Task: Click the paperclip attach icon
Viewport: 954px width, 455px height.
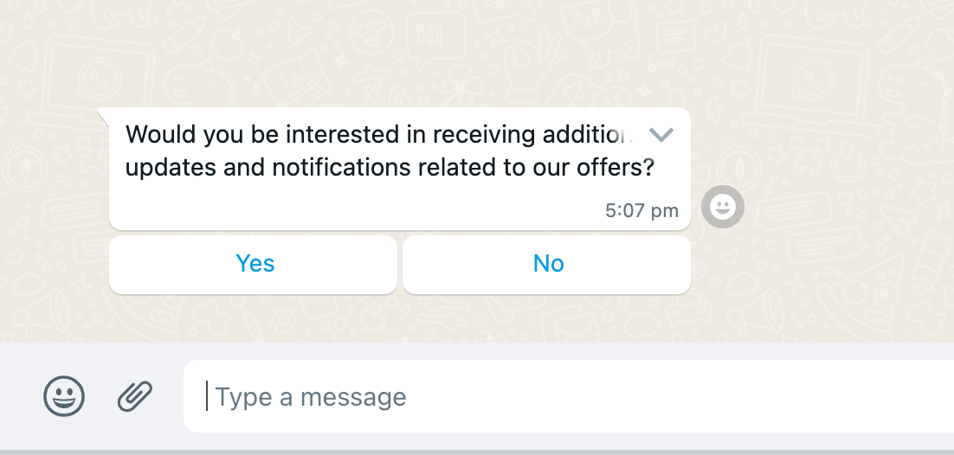Action: coord(134,396)
